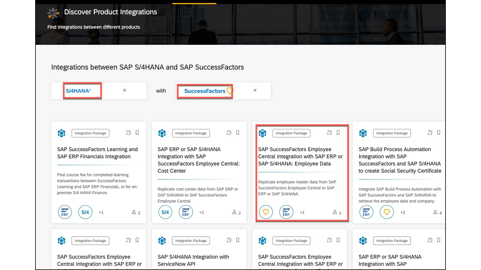Open SAP SuccessFactors Learning and SAP ERP Financials Integration
481x270 pixels.
(x=97, y=153)
